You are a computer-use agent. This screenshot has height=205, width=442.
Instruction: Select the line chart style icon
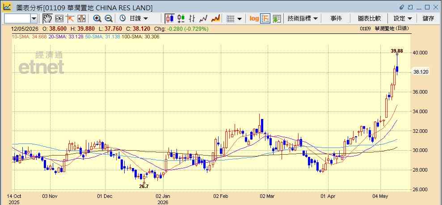point(203,19)
